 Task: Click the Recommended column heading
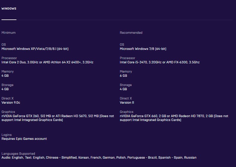(131, 33)
